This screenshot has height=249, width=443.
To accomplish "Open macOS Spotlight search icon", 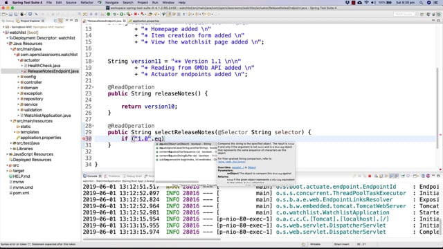I will click(421, 3).
